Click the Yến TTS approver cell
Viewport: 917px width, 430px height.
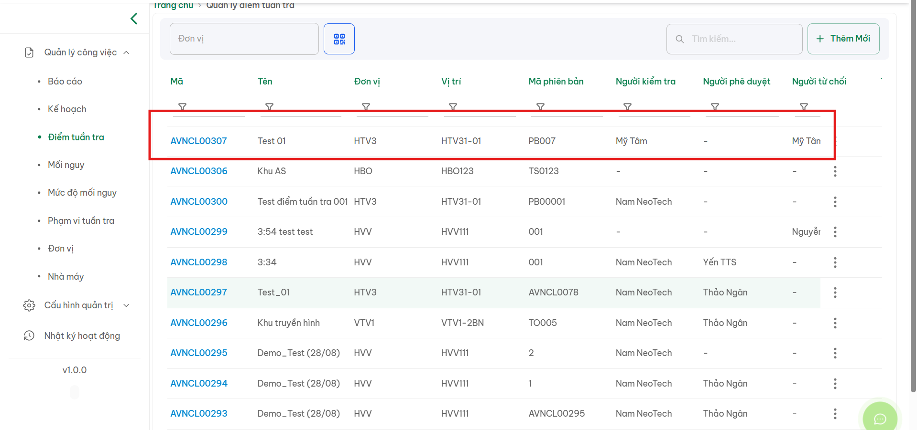click(x=720, y=262)
